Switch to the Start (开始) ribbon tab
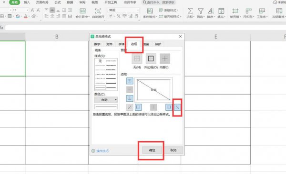The image size is (286, 174). [x=15, y=2]
